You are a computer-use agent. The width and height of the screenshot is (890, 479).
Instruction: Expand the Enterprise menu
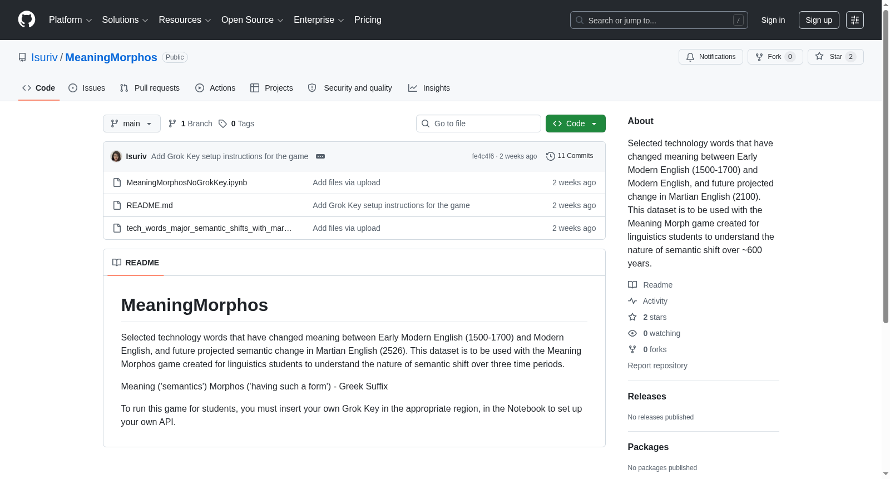[319, 20]
